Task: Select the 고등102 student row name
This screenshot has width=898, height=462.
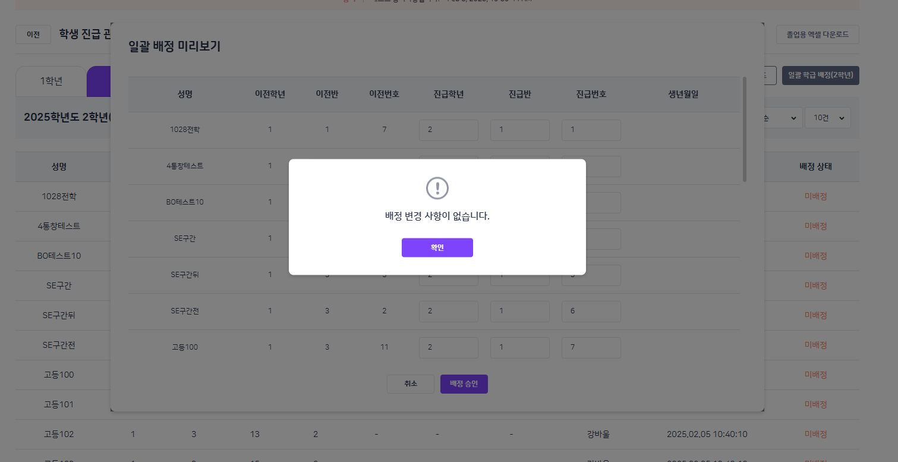Action: pyautogui.click(x=59, y=434)
